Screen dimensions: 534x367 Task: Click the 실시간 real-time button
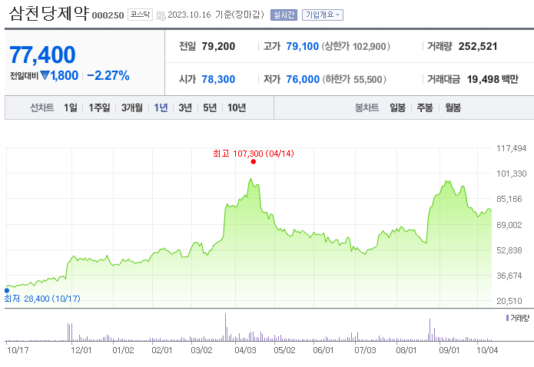click(284, 15)
